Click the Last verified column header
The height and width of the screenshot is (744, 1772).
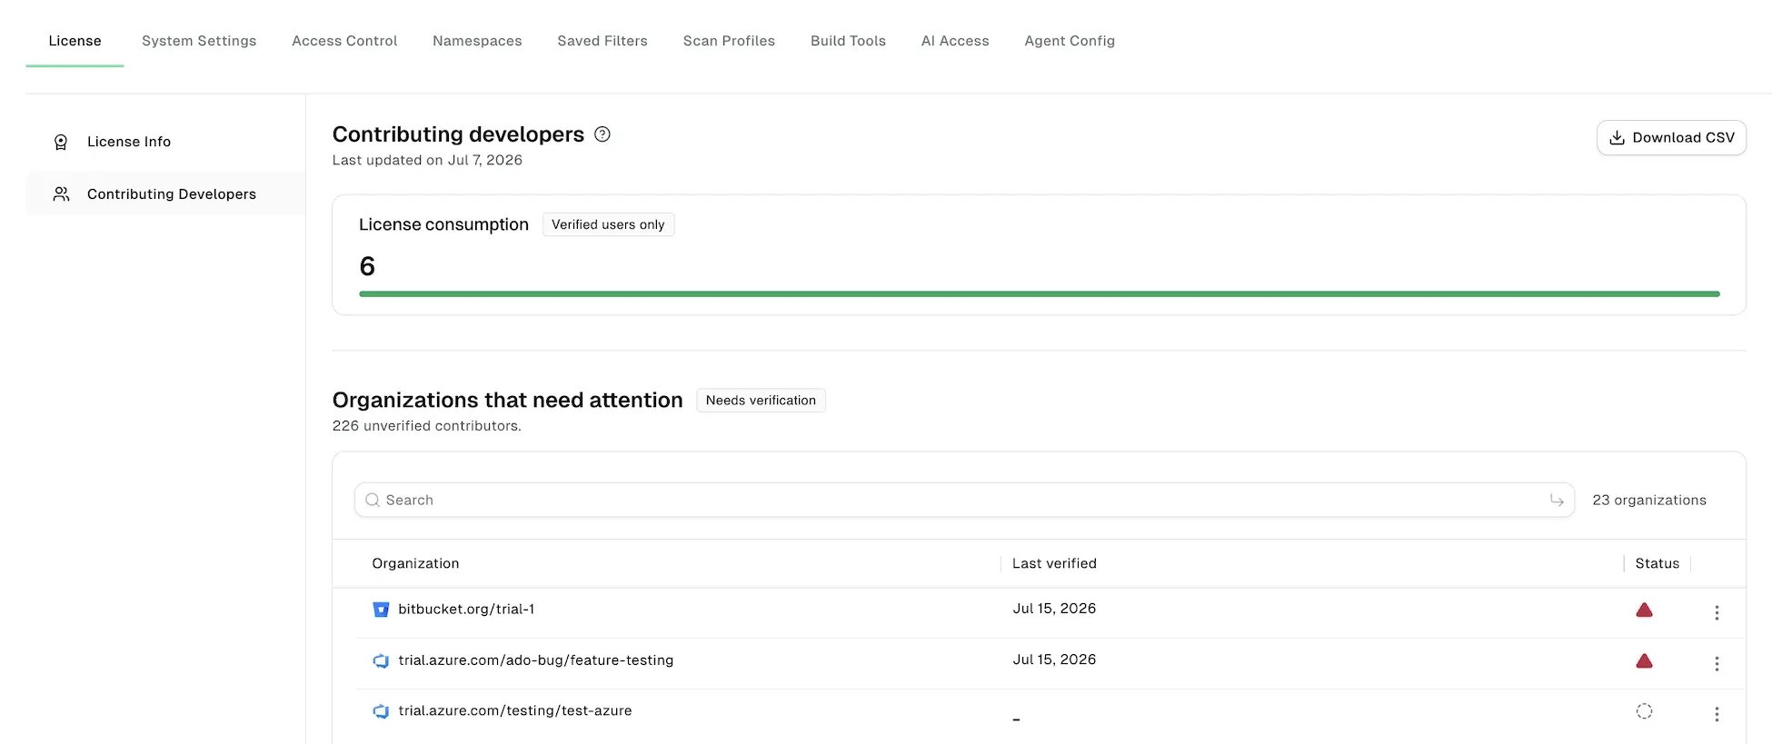1054,563
